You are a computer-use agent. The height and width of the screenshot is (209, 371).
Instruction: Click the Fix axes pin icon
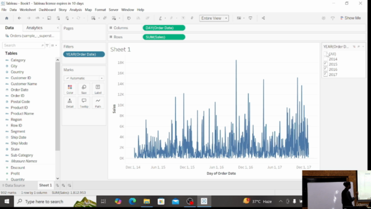(192, 18)
